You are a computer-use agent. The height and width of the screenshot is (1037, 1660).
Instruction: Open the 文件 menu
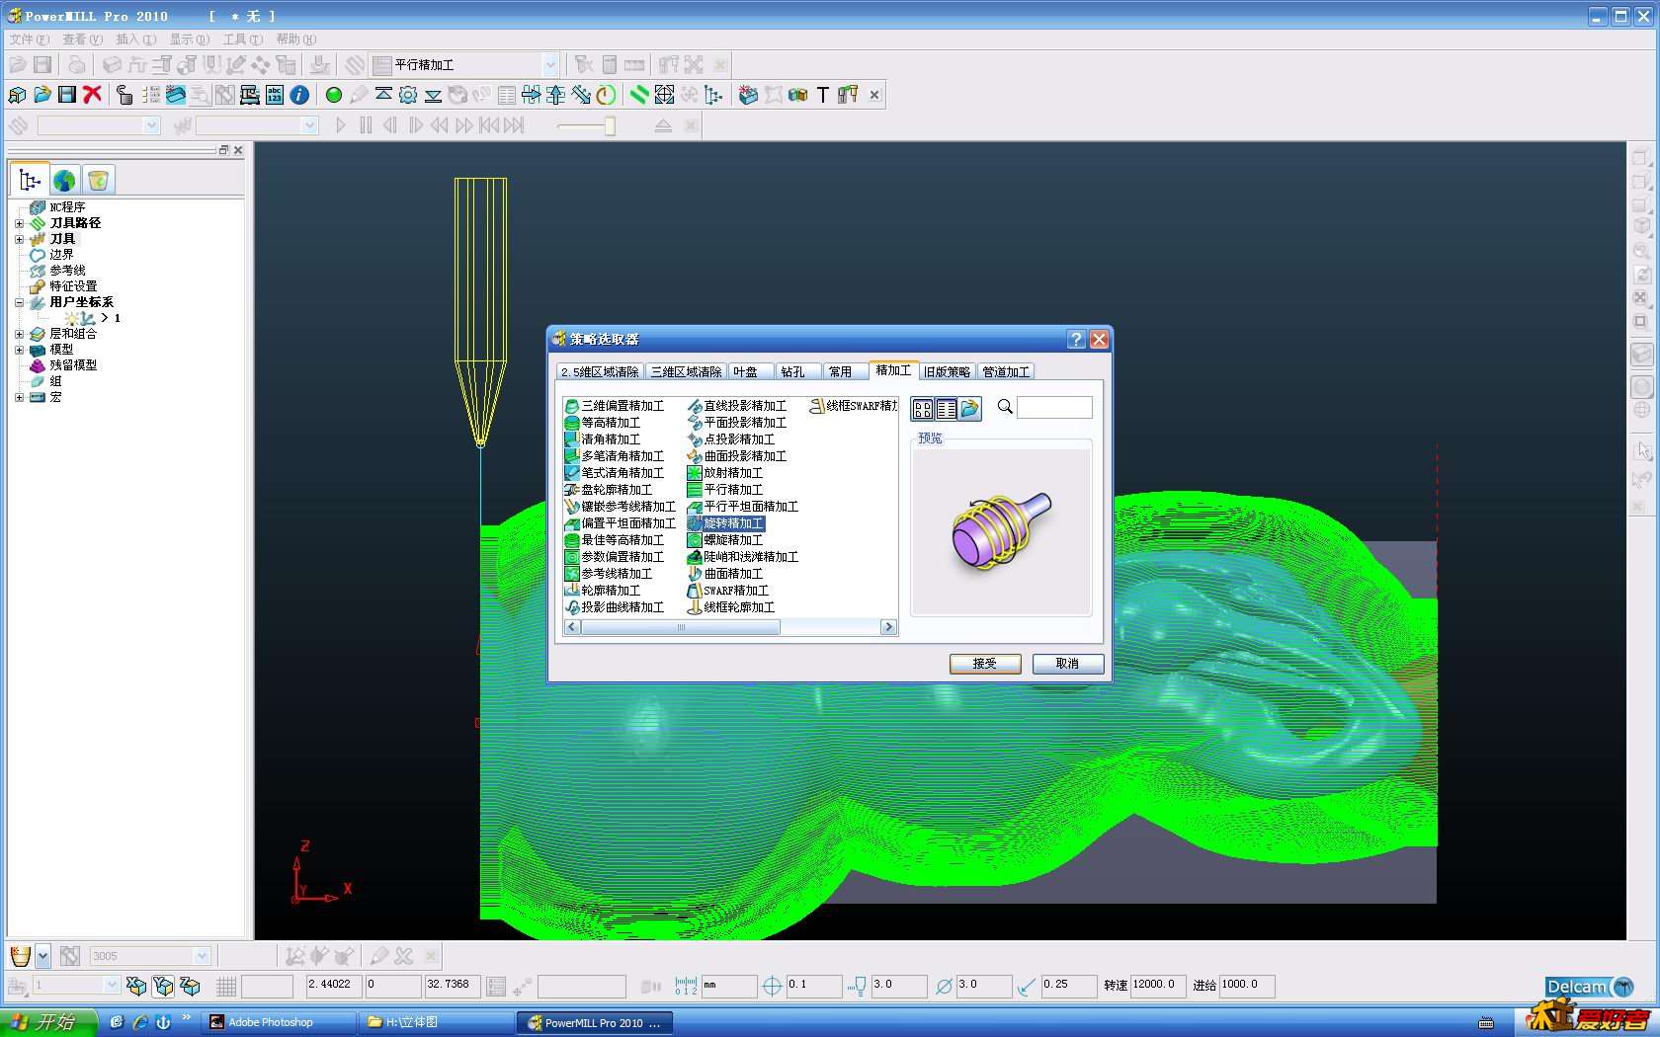point(29,40)
